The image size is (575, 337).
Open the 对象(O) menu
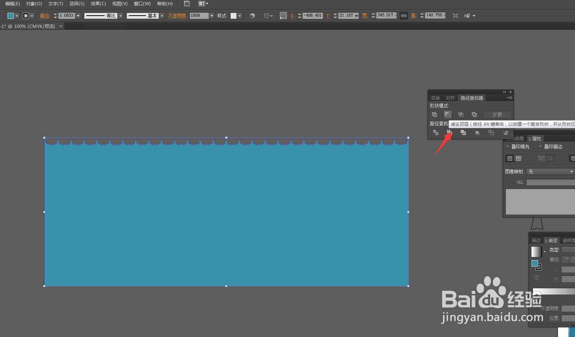click(x=34, y=4)
